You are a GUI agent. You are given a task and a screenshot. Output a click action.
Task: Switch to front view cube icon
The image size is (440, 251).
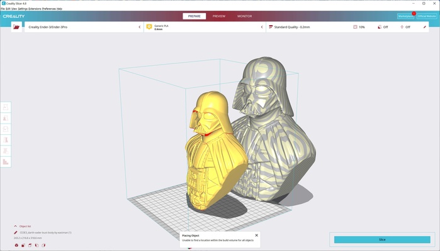coord(23,245)
